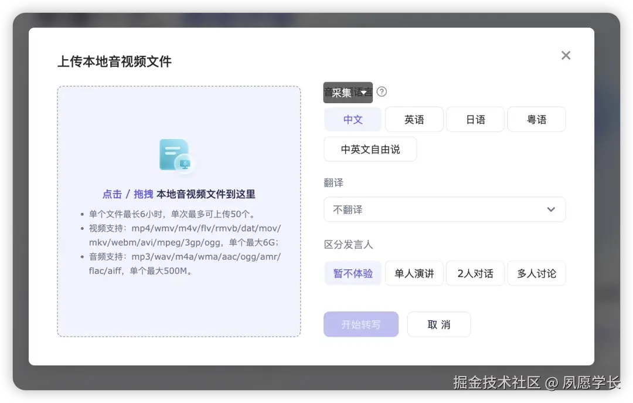Click the upload file icon inside the drop zone
The width and height of the screenshot is (633, 403).
point(178,155)
